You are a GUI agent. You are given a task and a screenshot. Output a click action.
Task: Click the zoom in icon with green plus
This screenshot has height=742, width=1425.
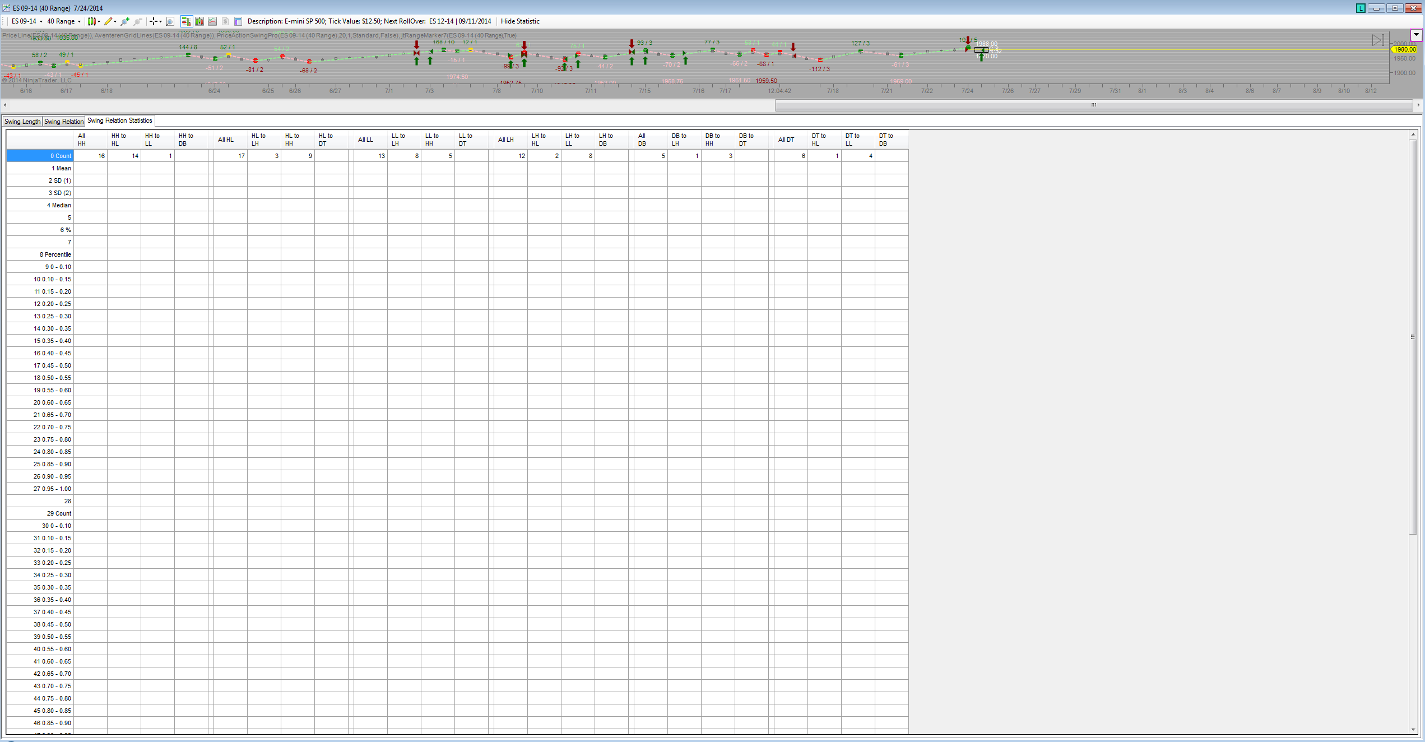pyautogui.click(x=125, y=21)
